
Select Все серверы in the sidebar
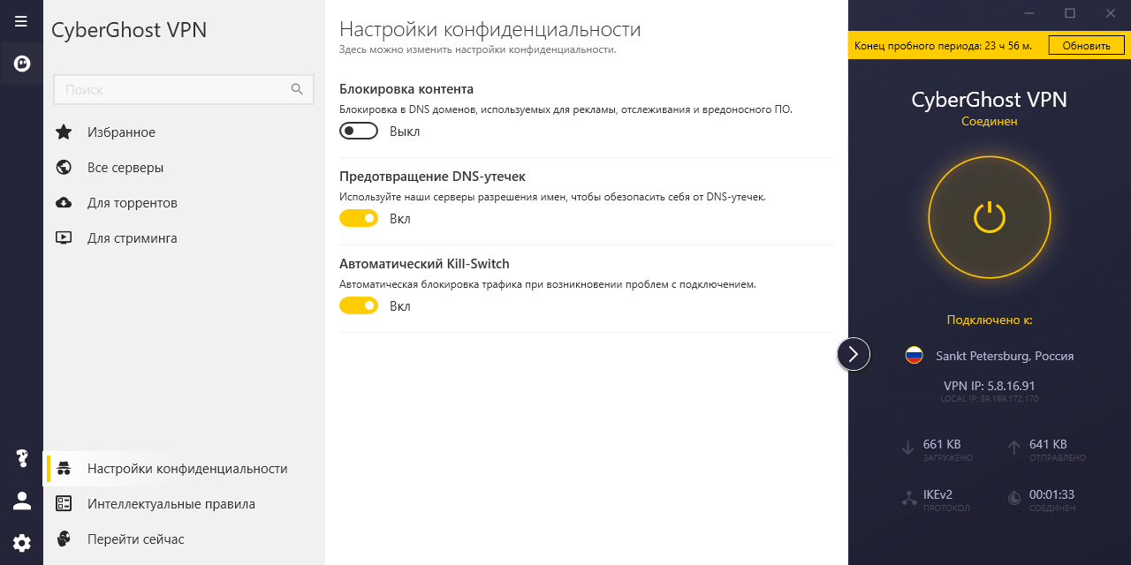pyautogui.click(x=125, y=168)
